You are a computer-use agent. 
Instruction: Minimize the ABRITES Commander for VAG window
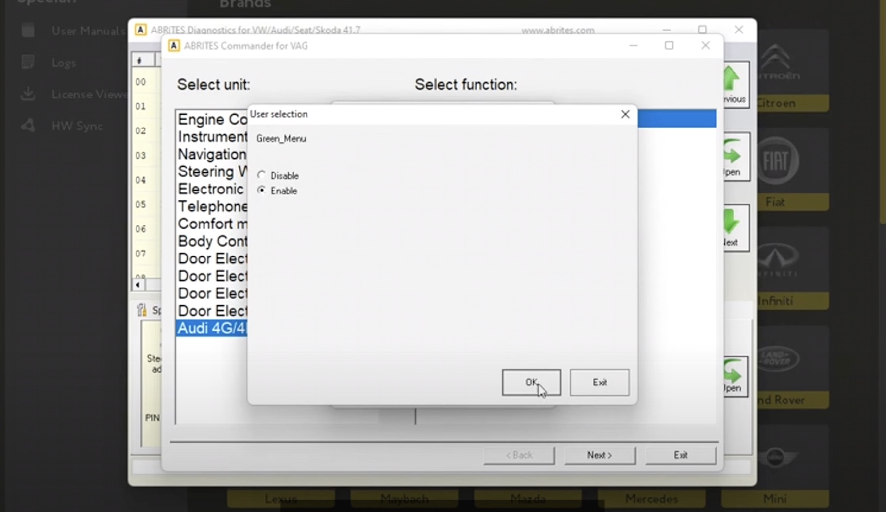coord(633,46)
